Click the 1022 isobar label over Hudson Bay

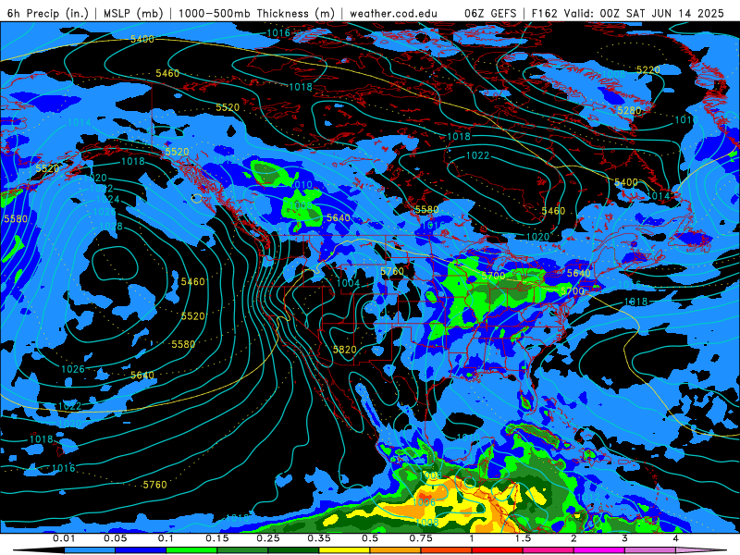tap(477, 155)
